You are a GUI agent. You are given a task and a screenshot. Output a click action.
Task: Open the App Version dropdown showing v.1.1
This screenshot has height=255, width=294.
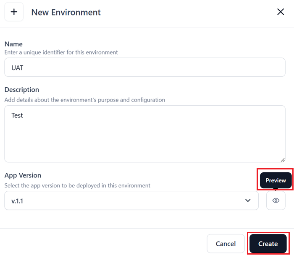pyautogui.click(x=131, y=200)
